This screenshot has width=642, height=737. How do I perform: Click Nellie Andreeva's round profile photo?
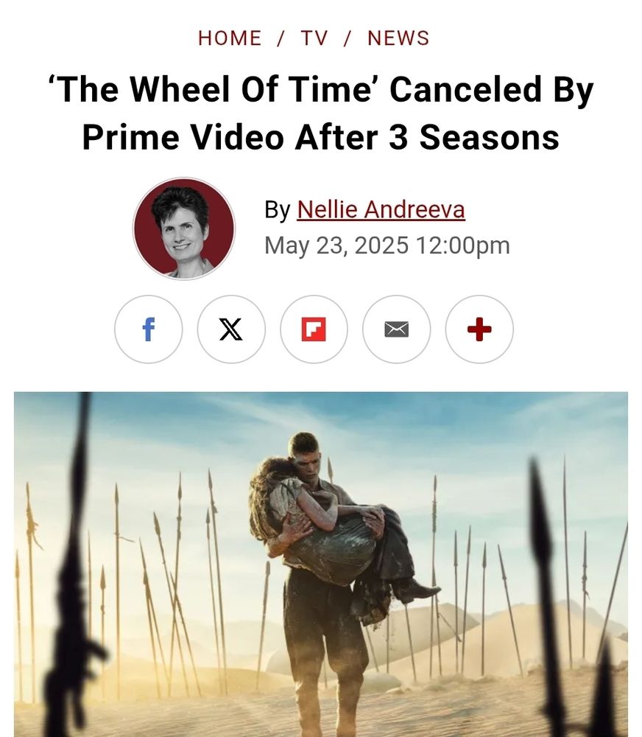(x=183, y=228)
